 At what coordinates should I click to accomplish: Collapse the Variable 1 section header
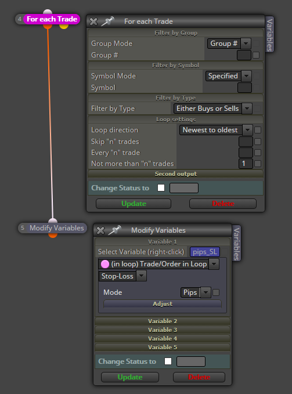tap(163, 242)
